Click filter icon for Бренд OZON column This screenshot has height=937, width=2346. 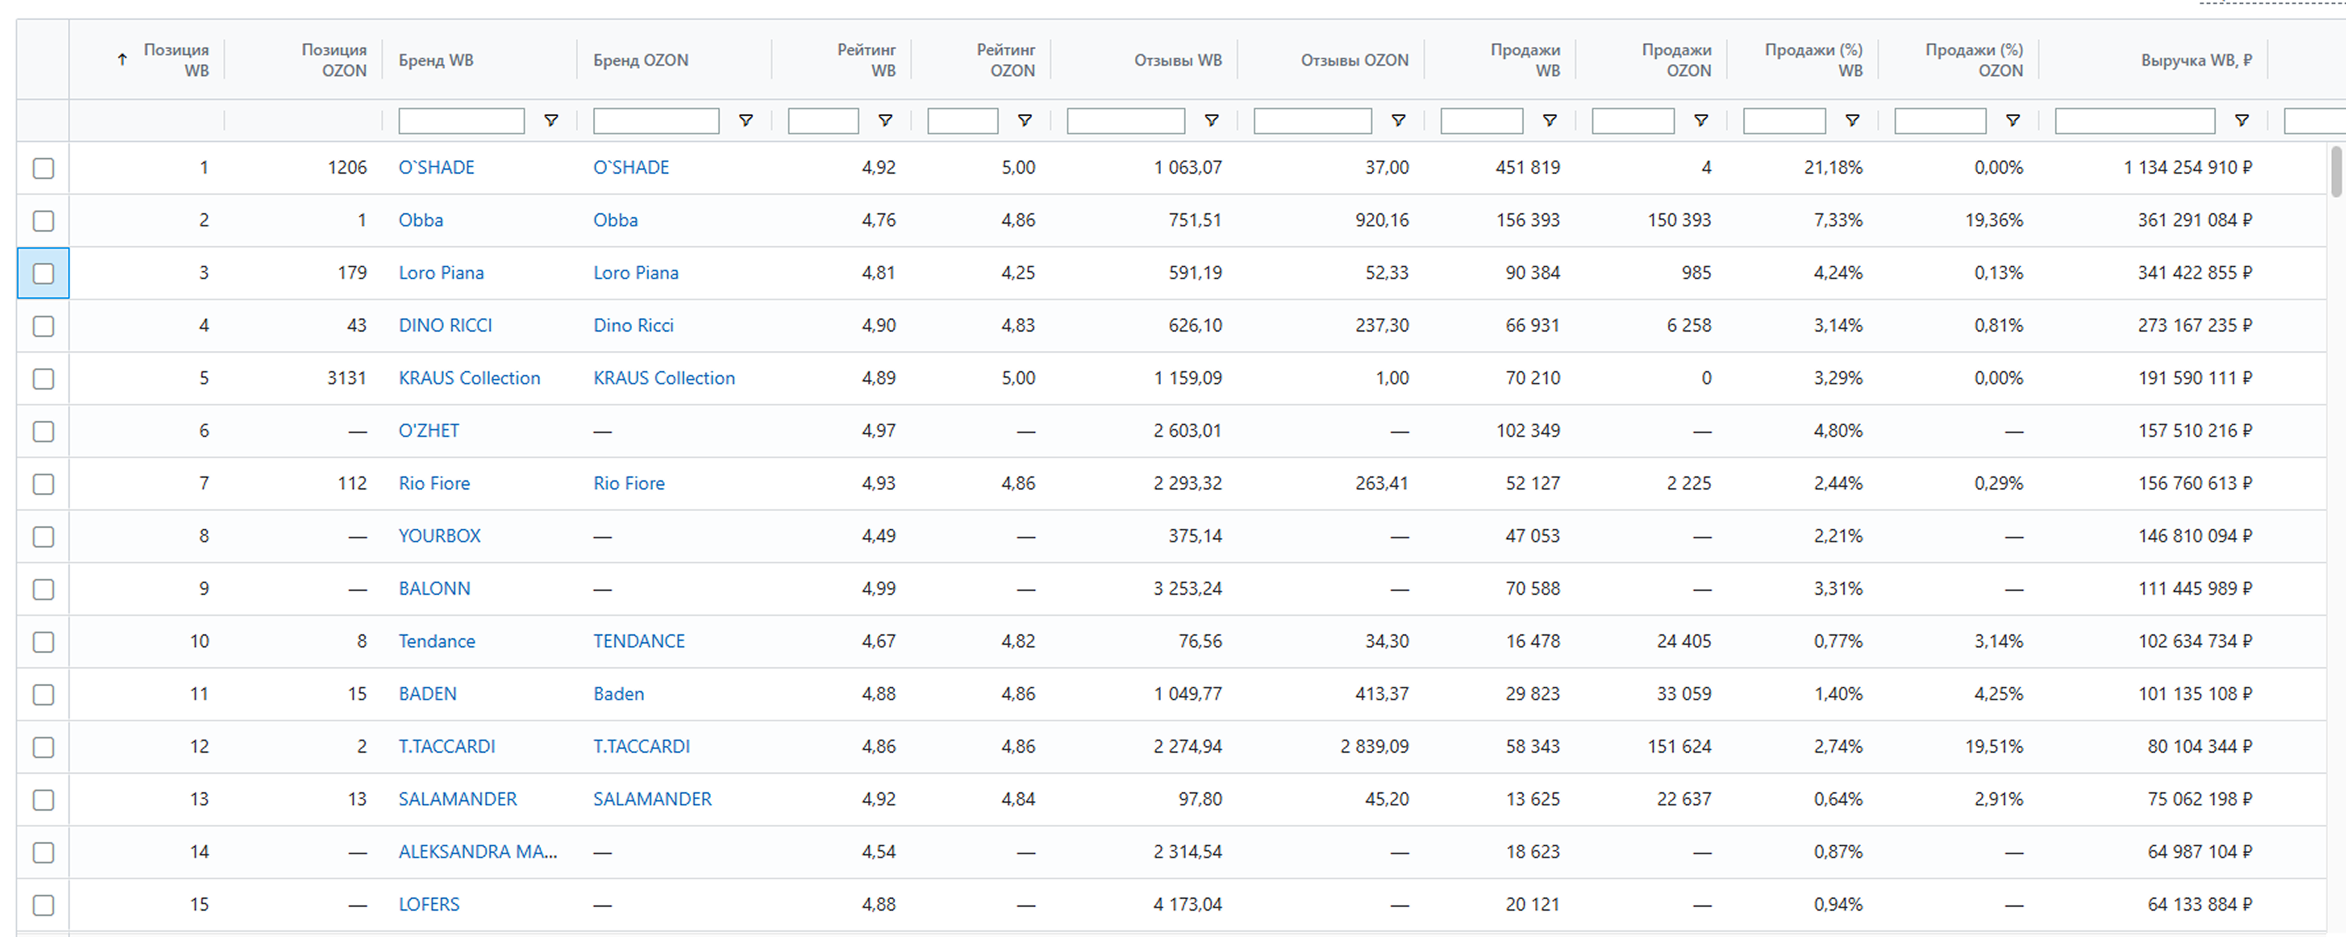point(746,120)
